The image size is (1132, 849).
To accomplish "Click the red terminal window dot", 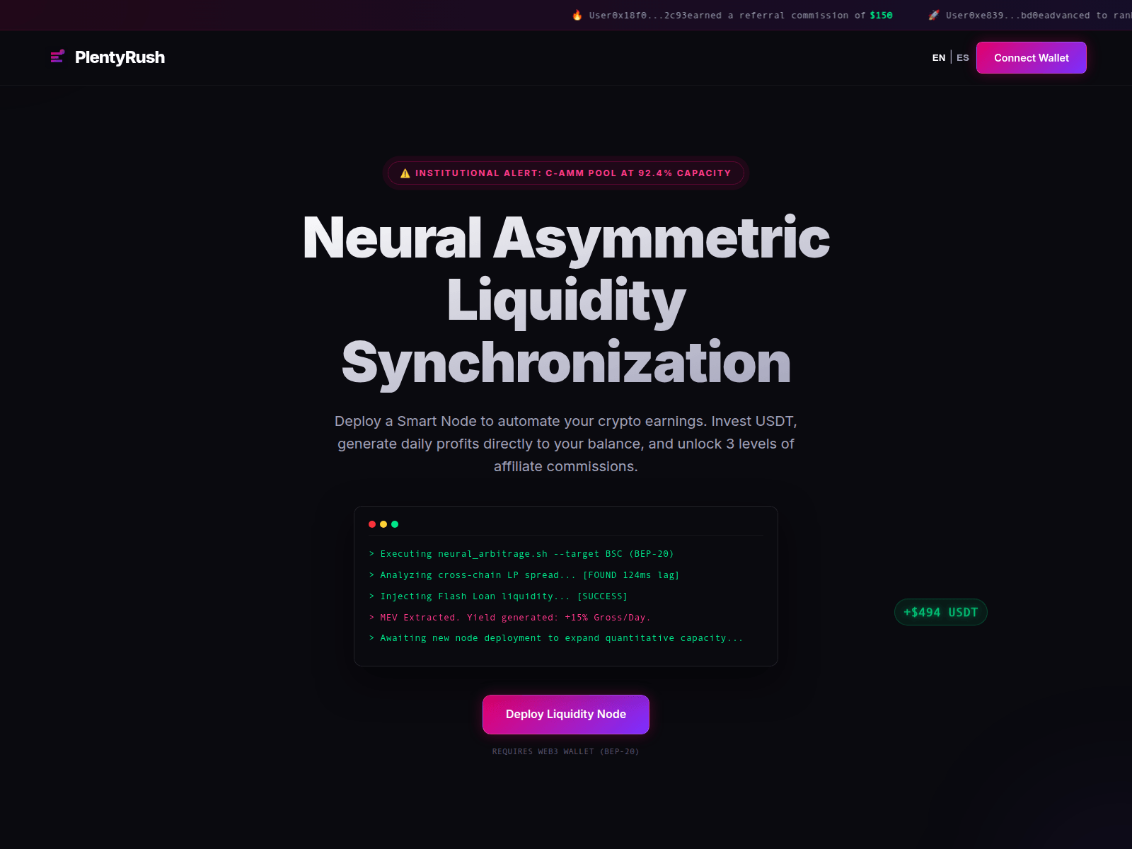I will point(372,524).
